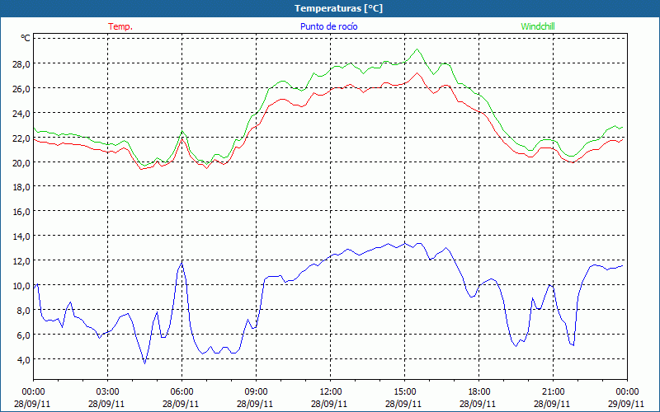This screenshot has width=660, height=412.
Task: Click the '15:00' time axis label
Action: (404, 392)
